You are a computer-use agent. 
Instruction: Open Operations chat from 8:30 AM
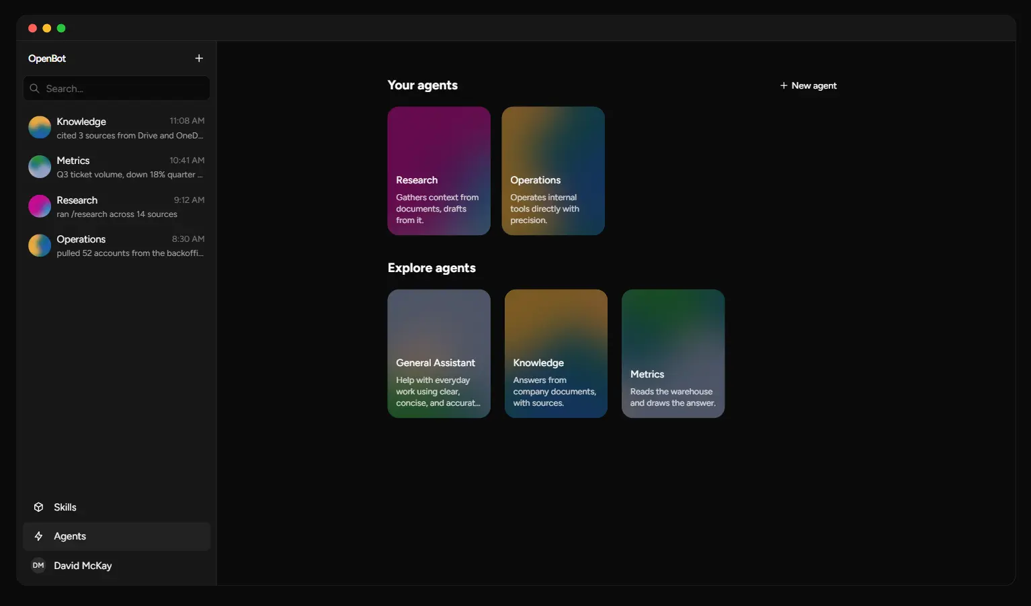click(116, 246)
